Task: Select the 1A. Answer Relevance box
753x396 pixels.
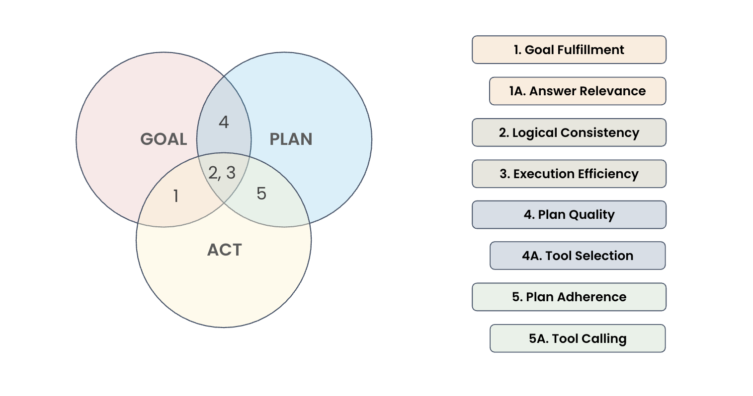Action: click(x=577, y=91)
